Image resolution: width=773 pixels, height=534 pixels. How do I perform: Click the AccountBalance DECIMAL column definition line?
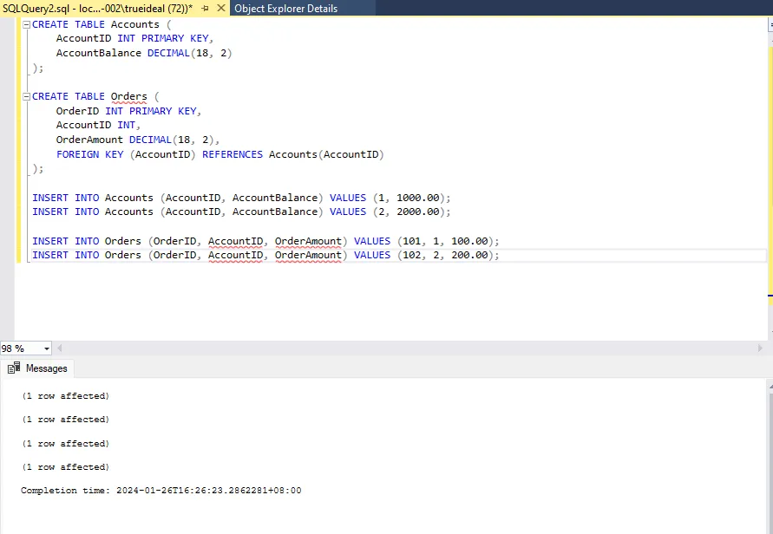[x=144, y=53]
